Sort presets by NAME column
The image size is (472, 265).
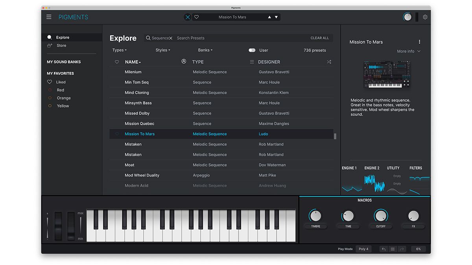click(133, 62)
